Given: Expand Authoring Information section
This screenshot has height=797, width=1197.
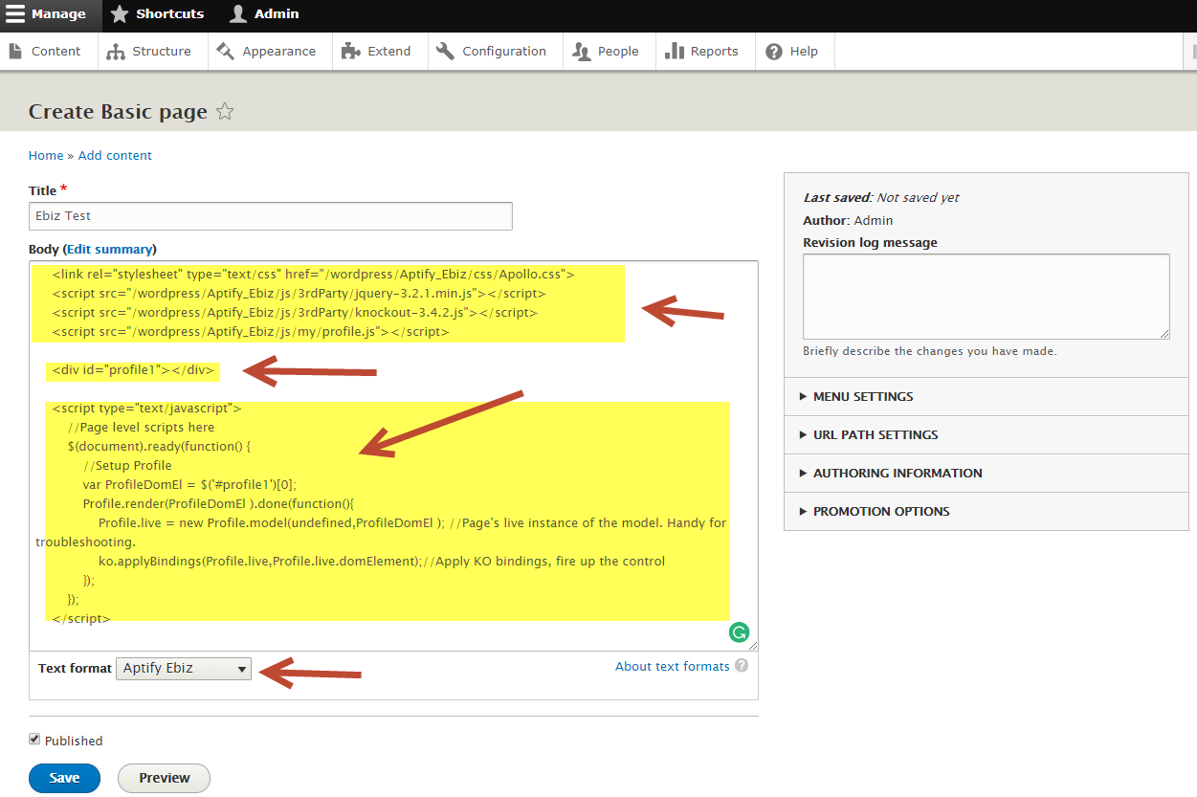Looking at the screenshot, I should tap(986, 473).
